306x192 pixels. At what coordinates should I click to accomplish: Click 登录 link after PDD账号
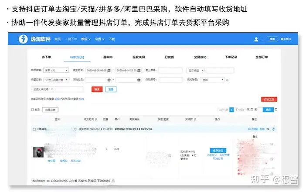click(82, 99)
